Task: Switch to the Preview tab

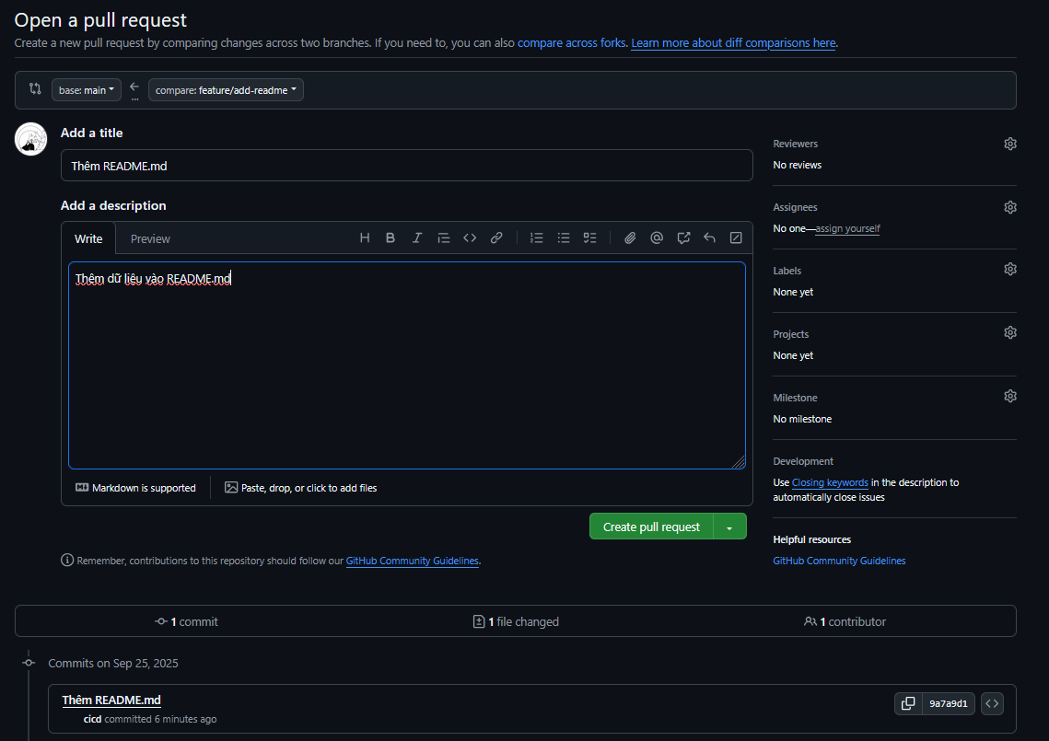Action: (x=150, y=238)
